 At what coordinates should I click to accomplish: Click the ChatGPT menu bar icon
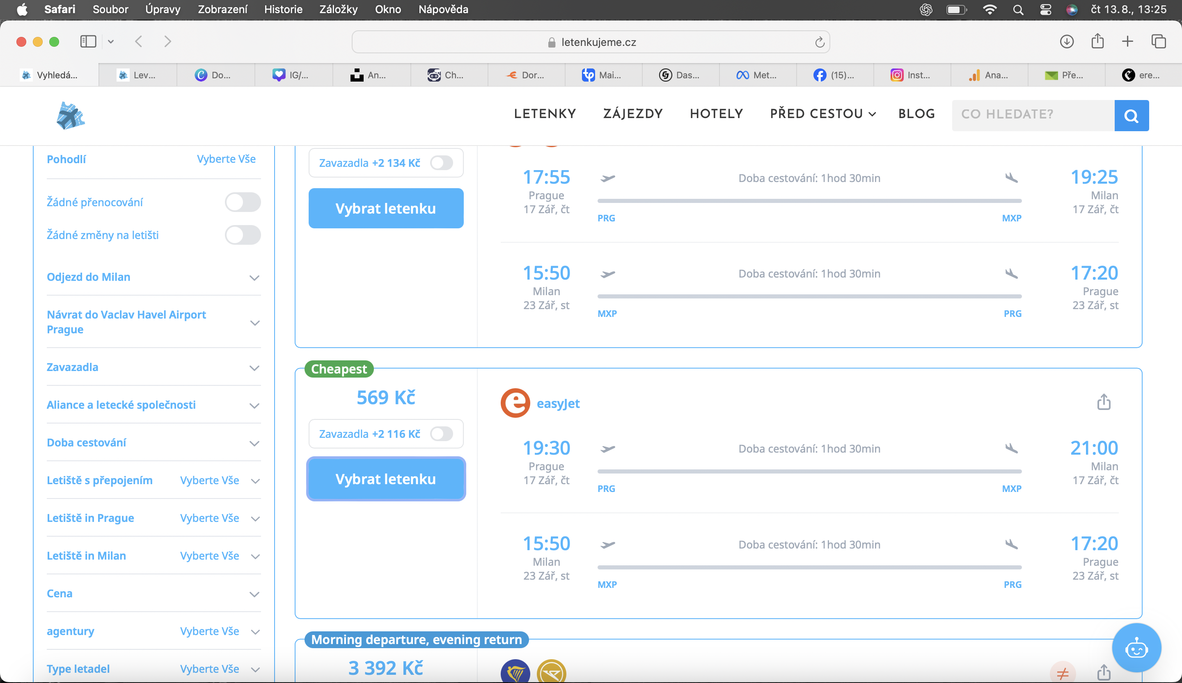926,10
